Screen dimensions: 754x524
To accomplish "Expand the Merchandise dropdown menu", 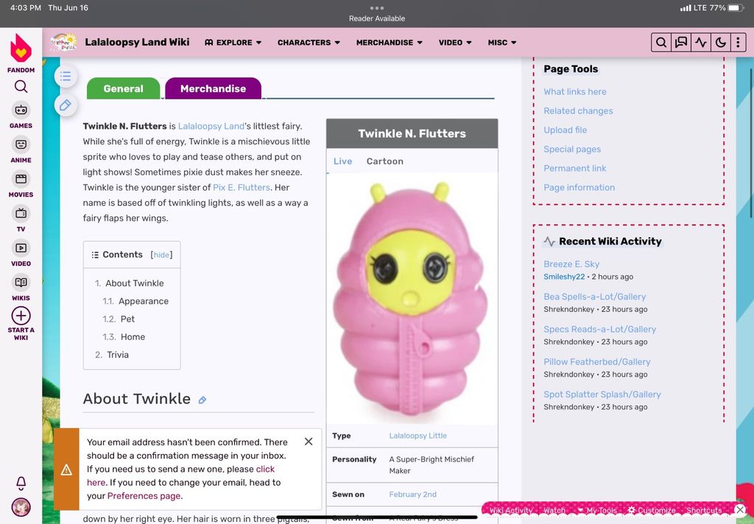I will tap(390, 42).
